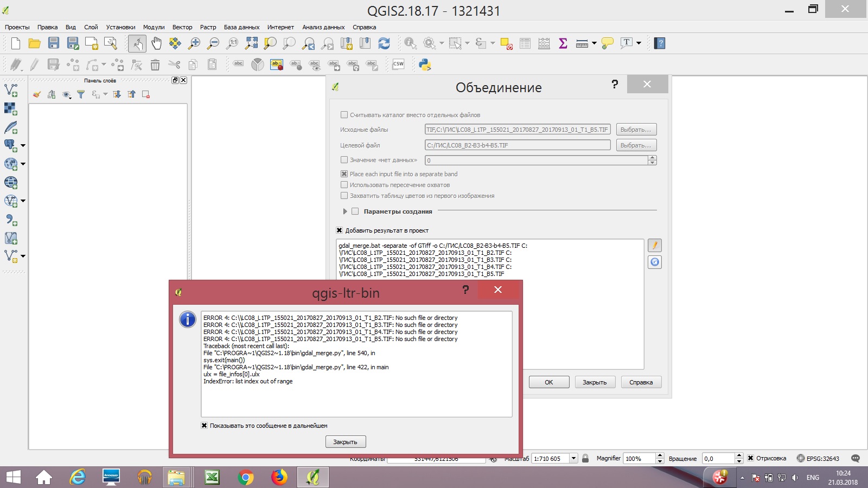Edit the gdal_merge command pencil icon

click(x=655, y=246)
